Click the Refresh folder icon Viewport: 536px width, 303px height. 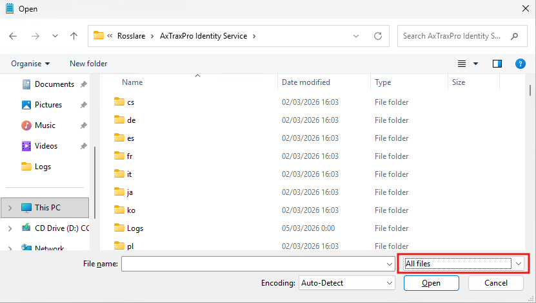(378, 36)
